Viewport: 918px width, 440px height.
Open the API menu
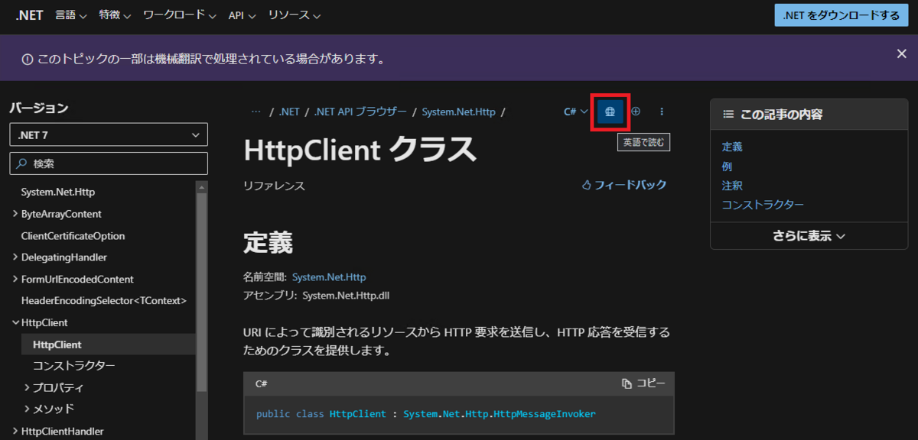(242, 15)
